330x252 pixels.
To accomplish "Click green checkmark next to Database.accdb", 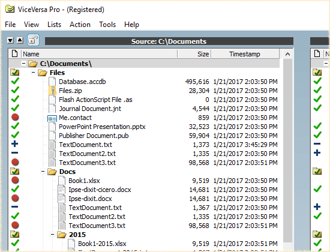I will tap(15, 81).
